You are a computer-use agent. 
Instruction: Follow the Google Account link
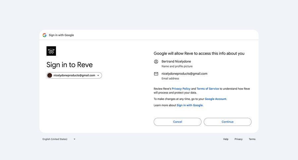tap(216, 99)
